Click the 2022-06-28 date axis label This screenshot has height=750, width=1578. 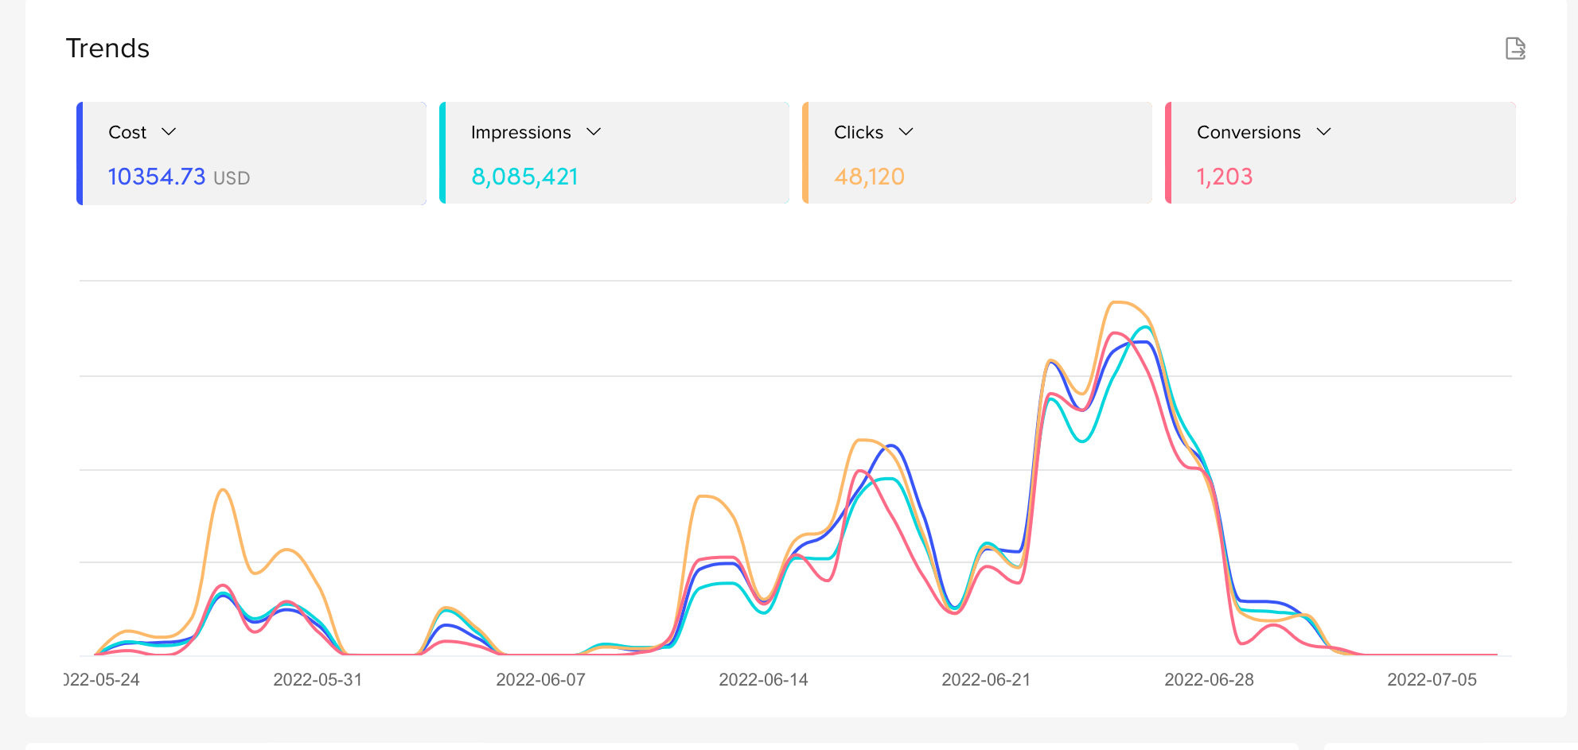tap(1209, 680)
